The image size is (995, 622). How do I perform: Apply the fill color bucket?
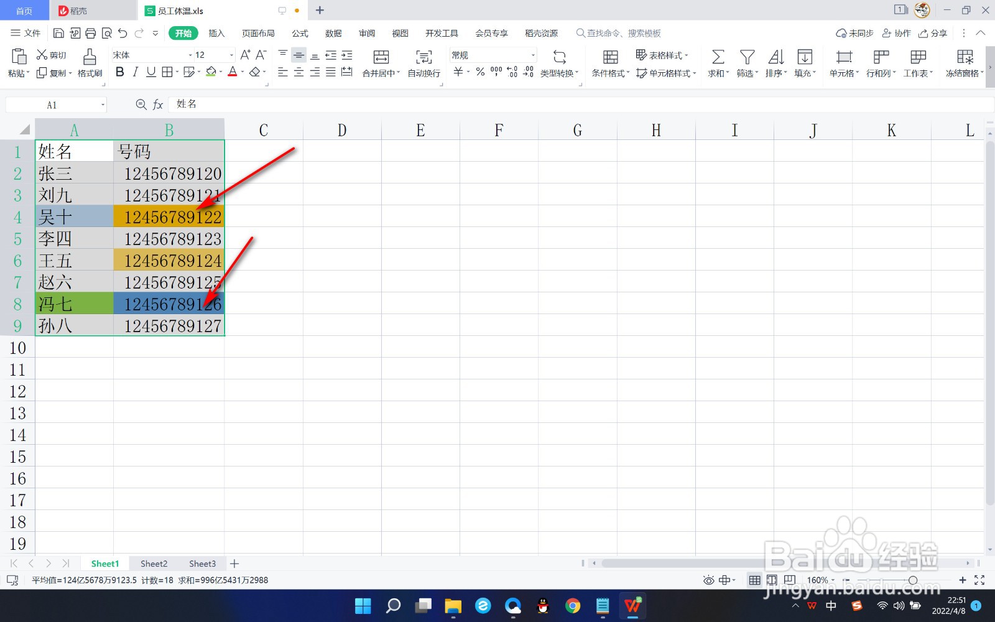[x=211, y=72]
